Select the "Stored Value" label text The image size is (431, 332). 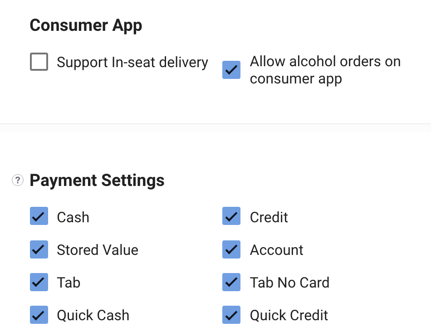coord(98,250)
